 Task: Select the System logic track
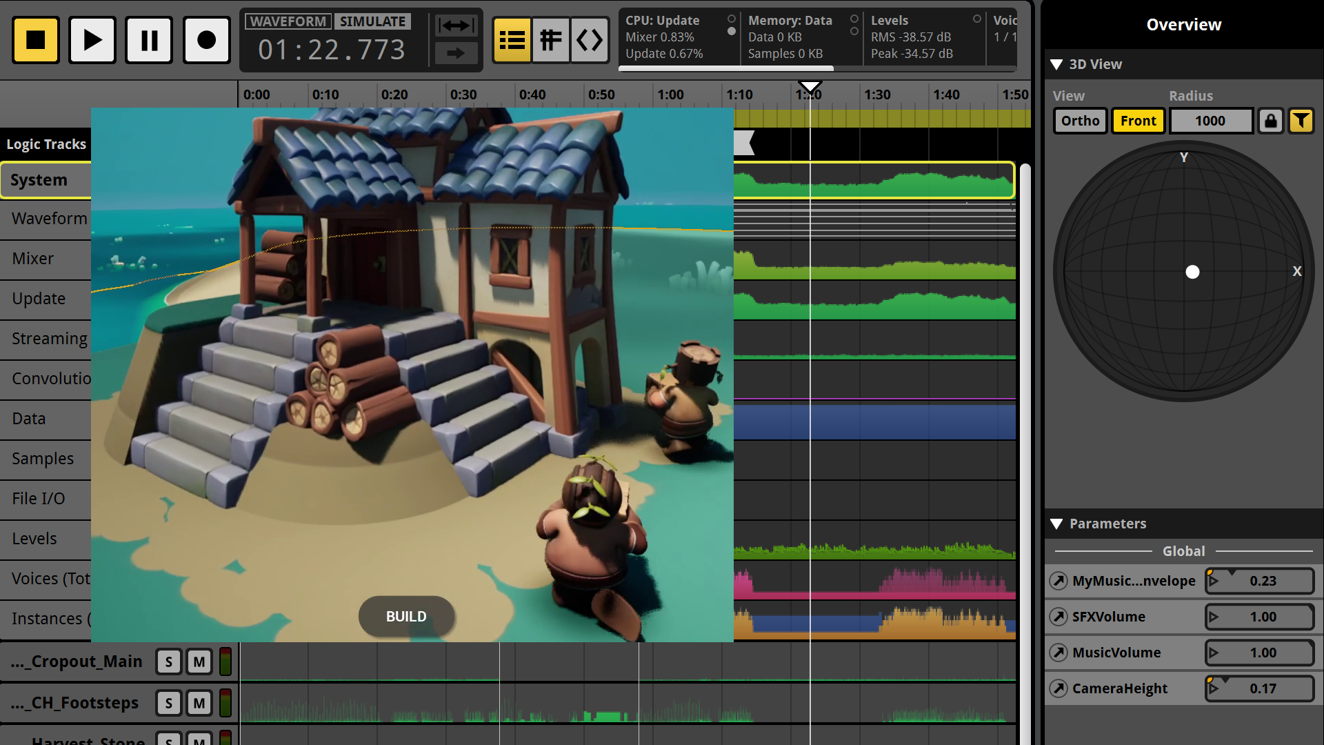[x=46, y=180]
